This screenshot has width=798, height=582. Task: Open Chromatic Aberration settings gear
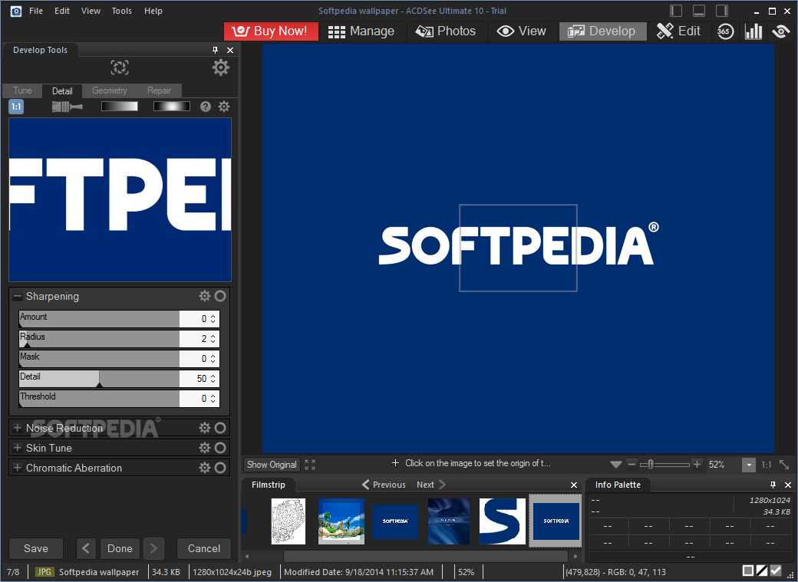[205, 468]
